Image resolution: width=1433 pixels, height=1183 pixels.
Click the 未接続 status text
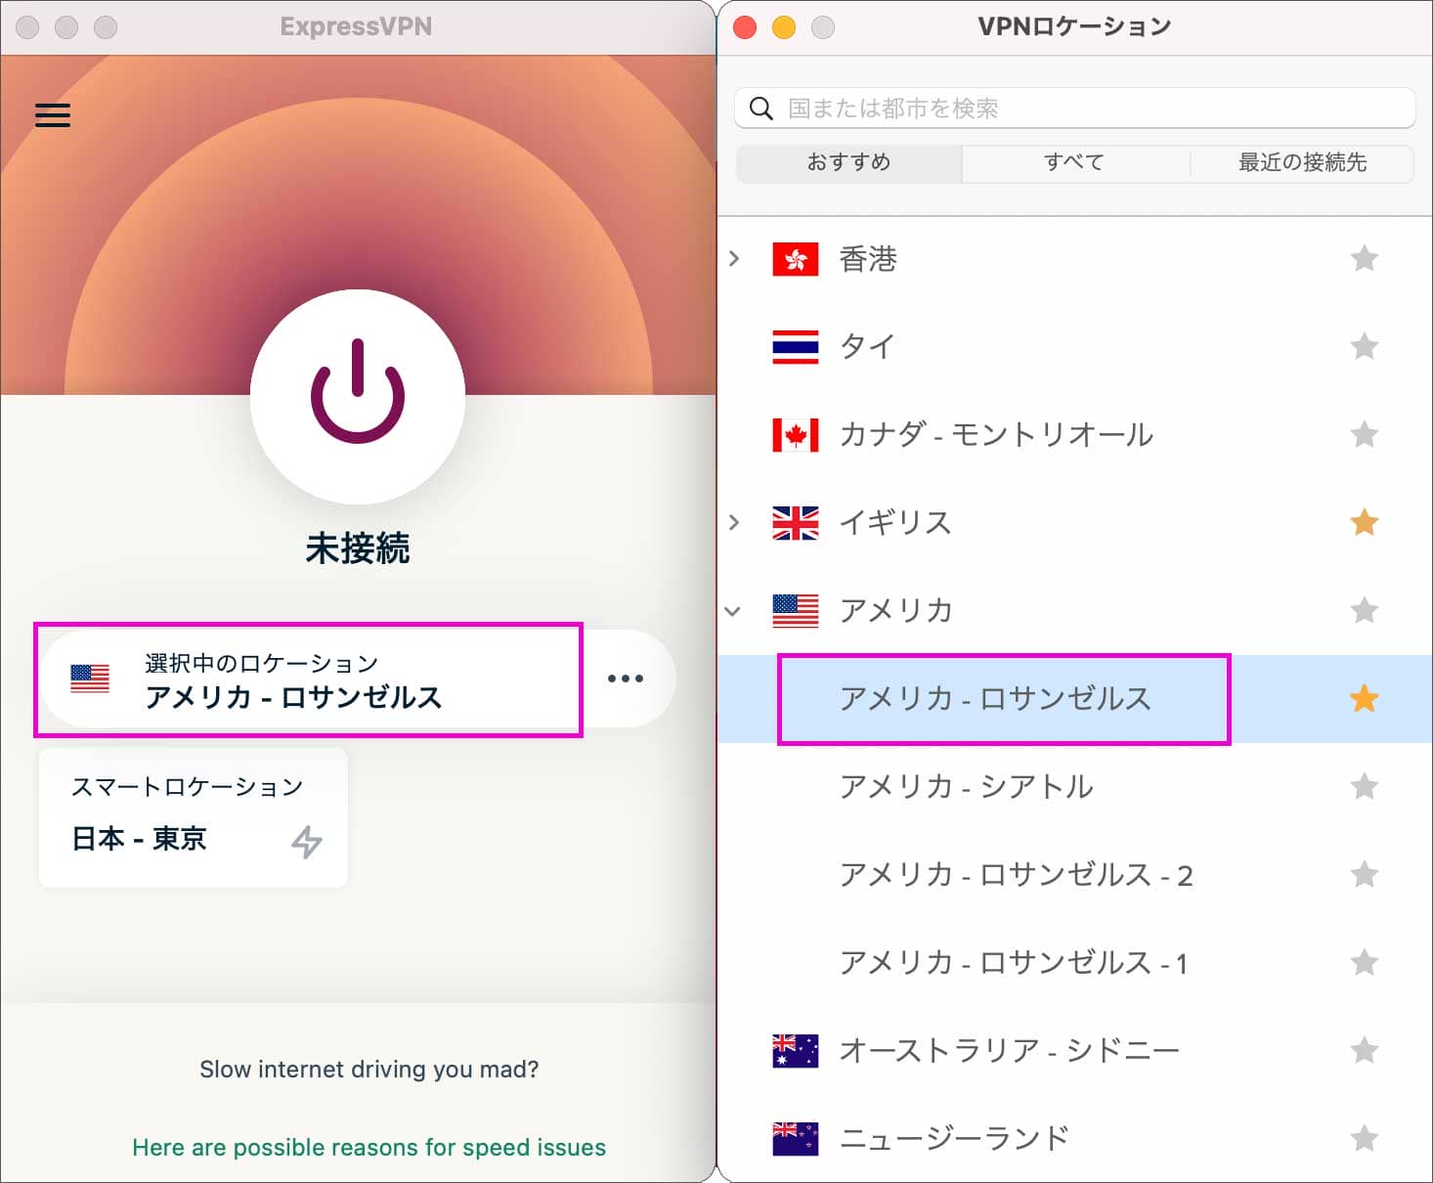(x=358, y=548)
